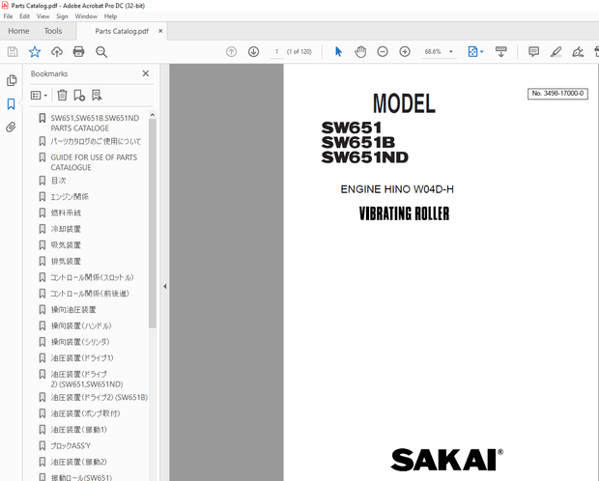Open the fit page options icon
Image resolution: width=599 pixels, height=481 pixels.
(475, 51)
